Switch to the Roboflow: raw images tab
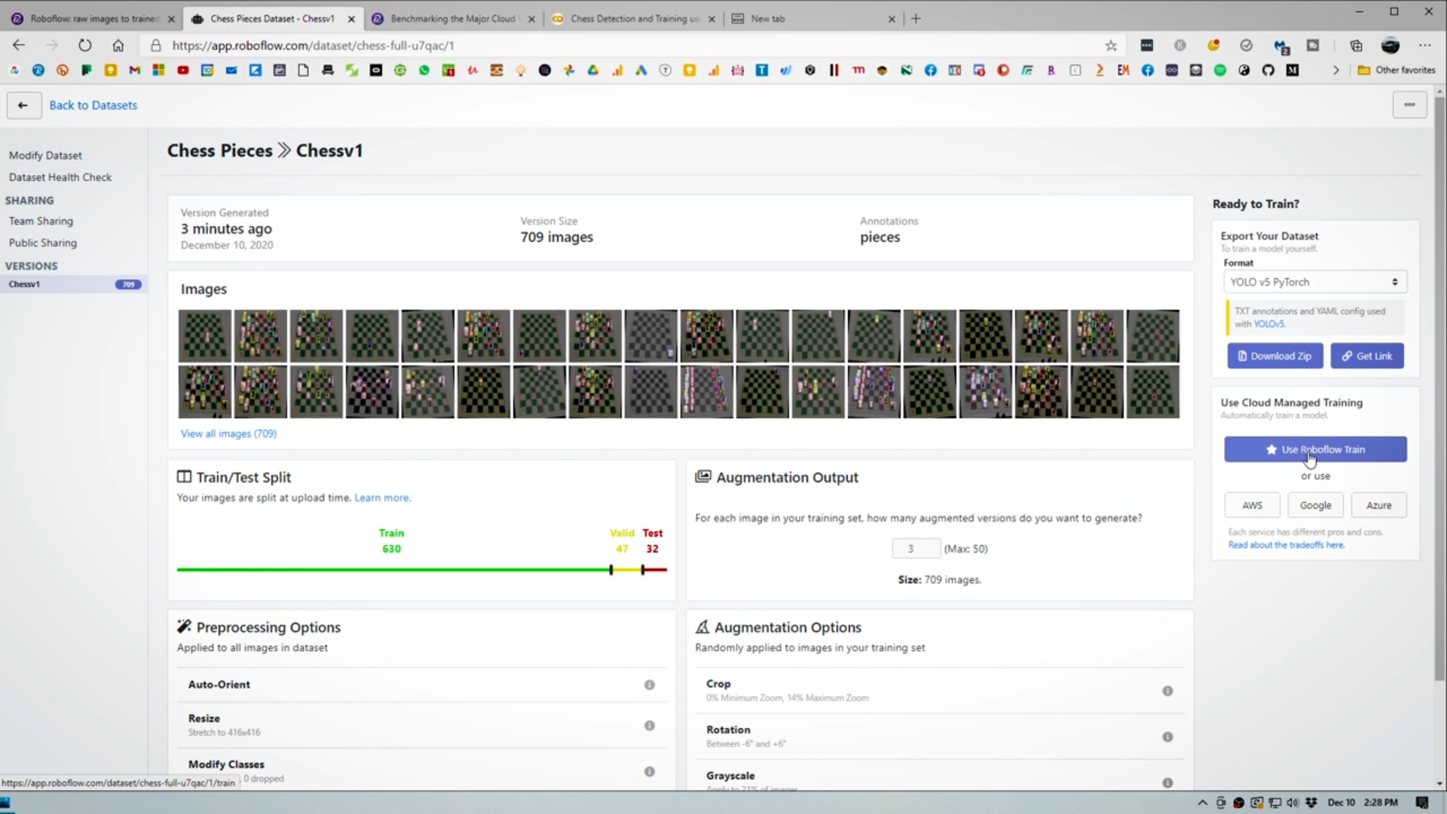 [92, 19]
